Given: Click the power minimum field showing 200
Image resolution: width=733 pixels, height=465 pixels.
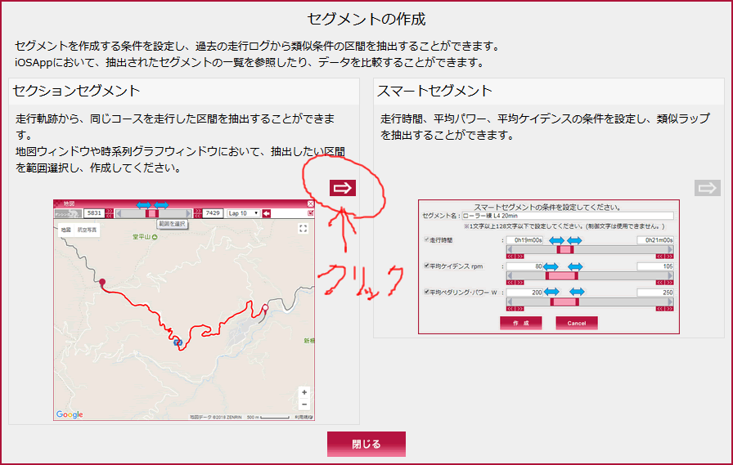Looking at the screenshot, I should pyautogui.click(x=524, y=293).
